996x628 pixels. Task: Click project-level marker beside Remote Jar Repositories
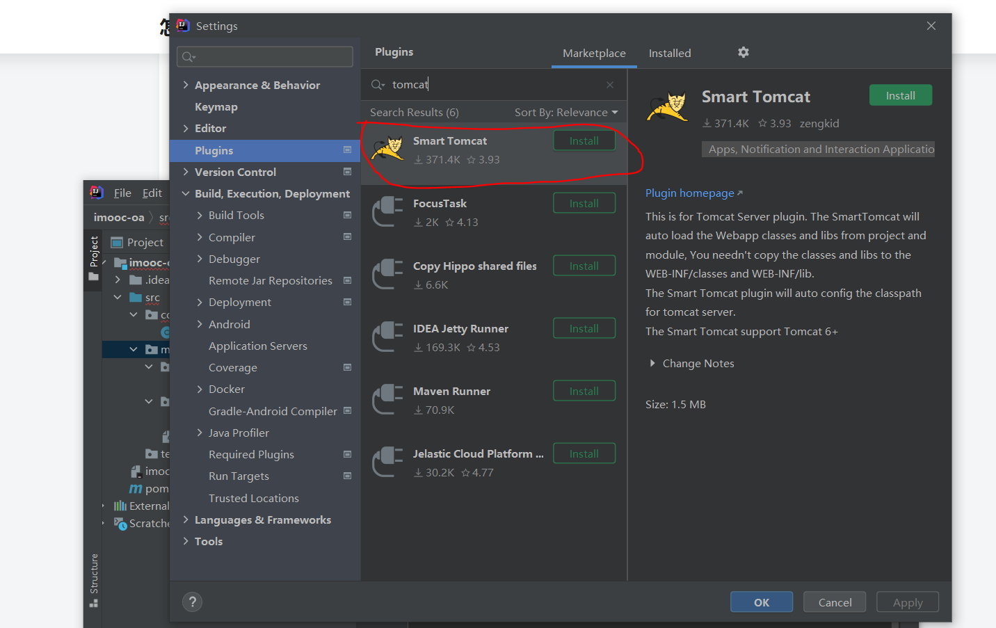click(x=348, y=280)
